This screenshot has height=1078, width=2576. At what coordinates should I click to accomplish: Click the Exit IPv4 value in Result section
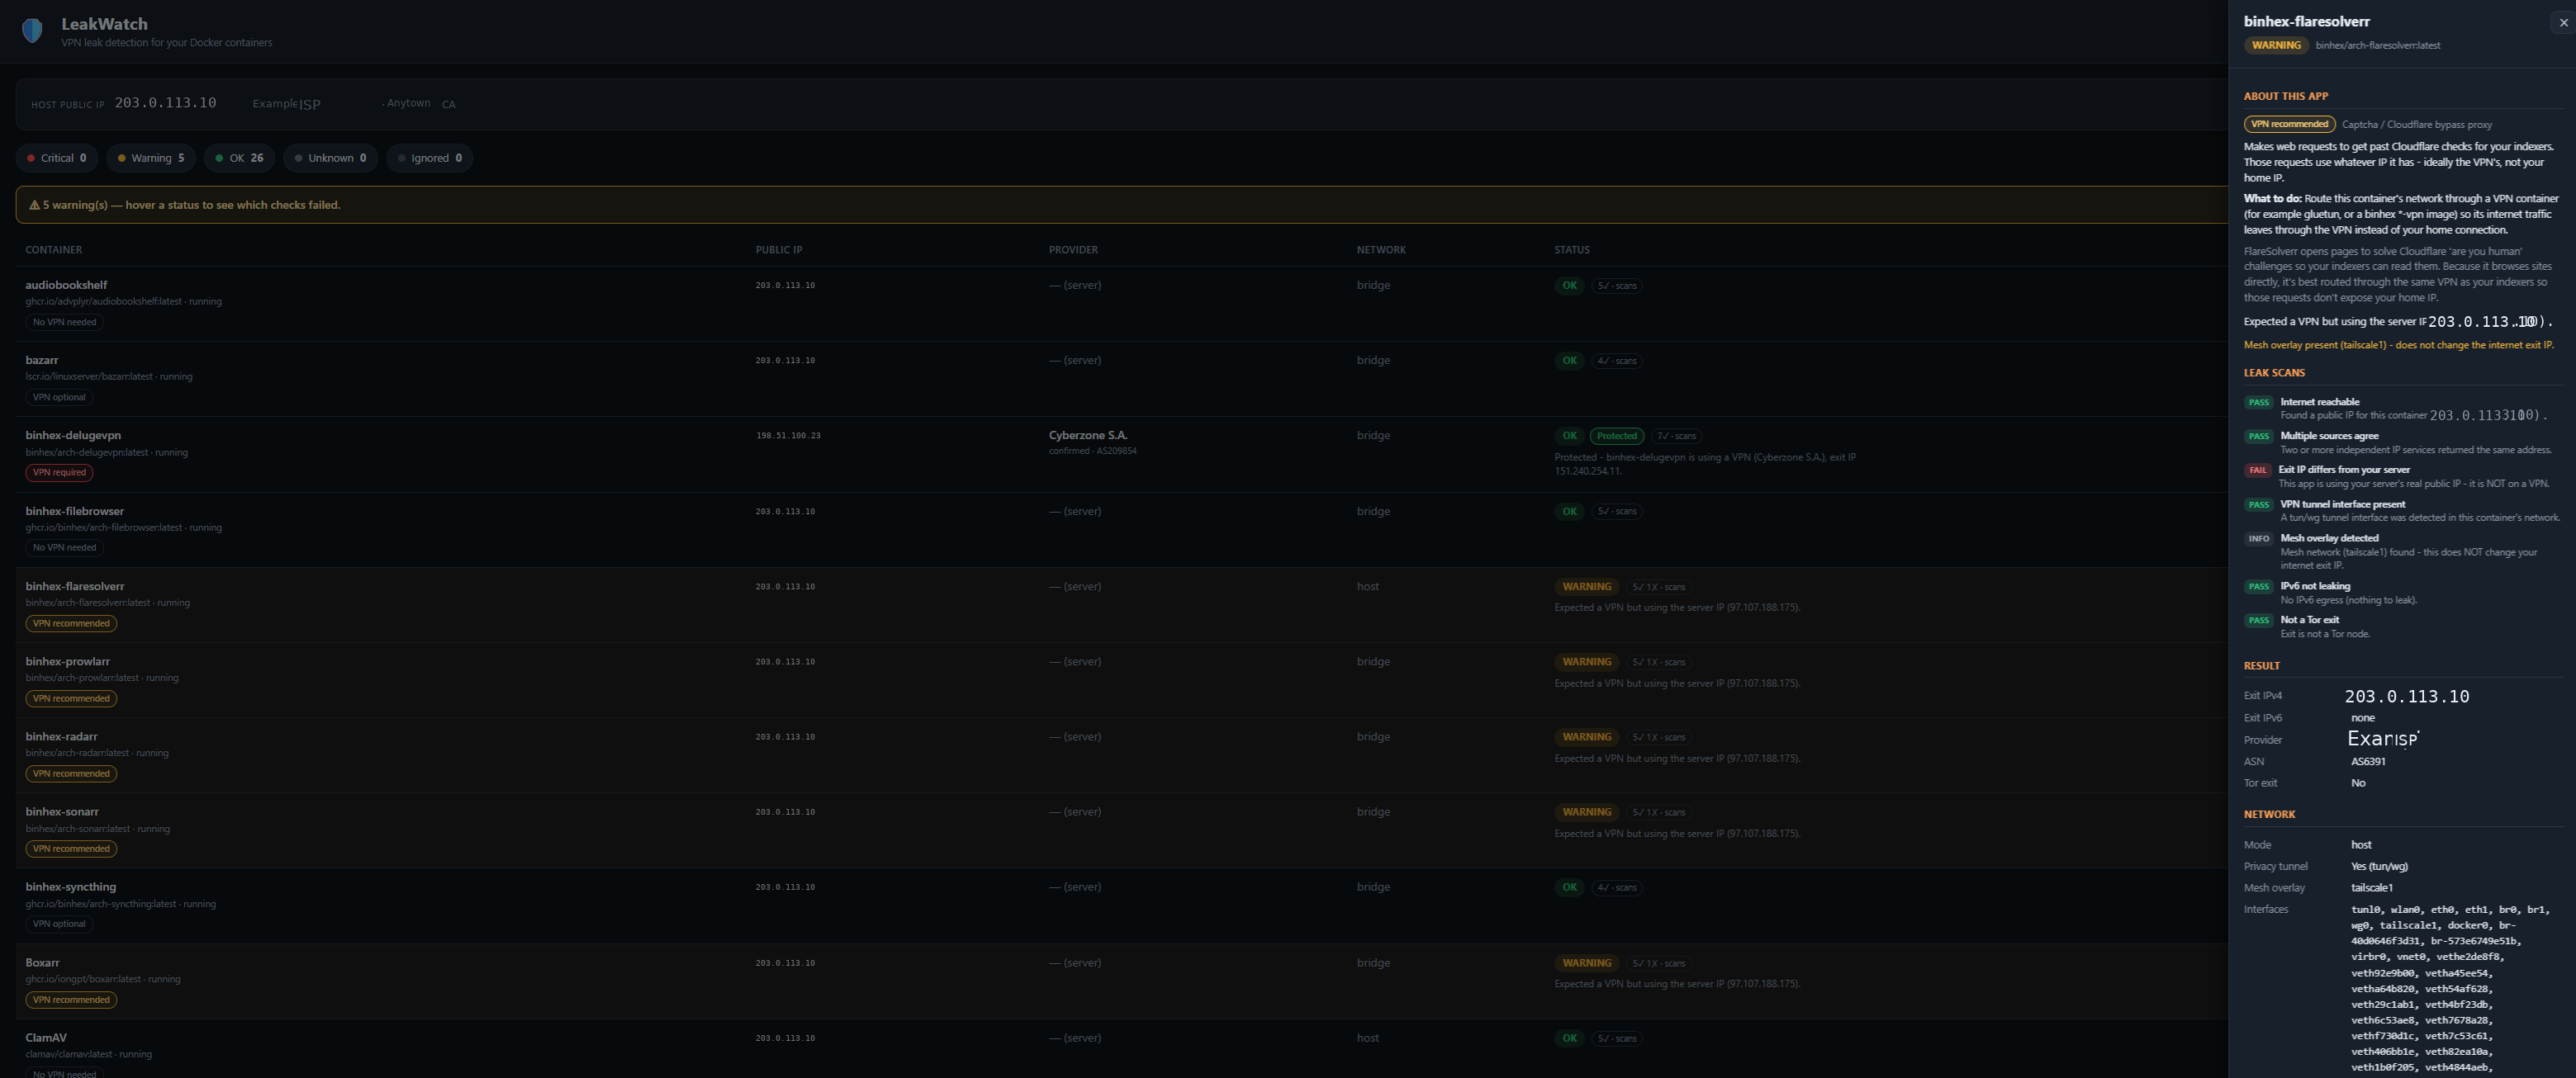pos(2407,697)
